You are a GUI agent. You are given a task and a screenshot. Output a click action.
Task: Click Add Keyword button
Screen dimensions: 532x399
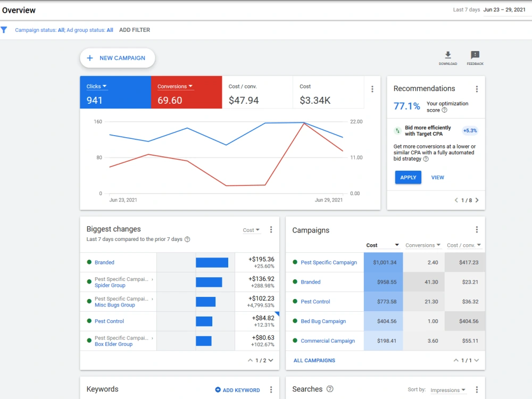point(237,390)
